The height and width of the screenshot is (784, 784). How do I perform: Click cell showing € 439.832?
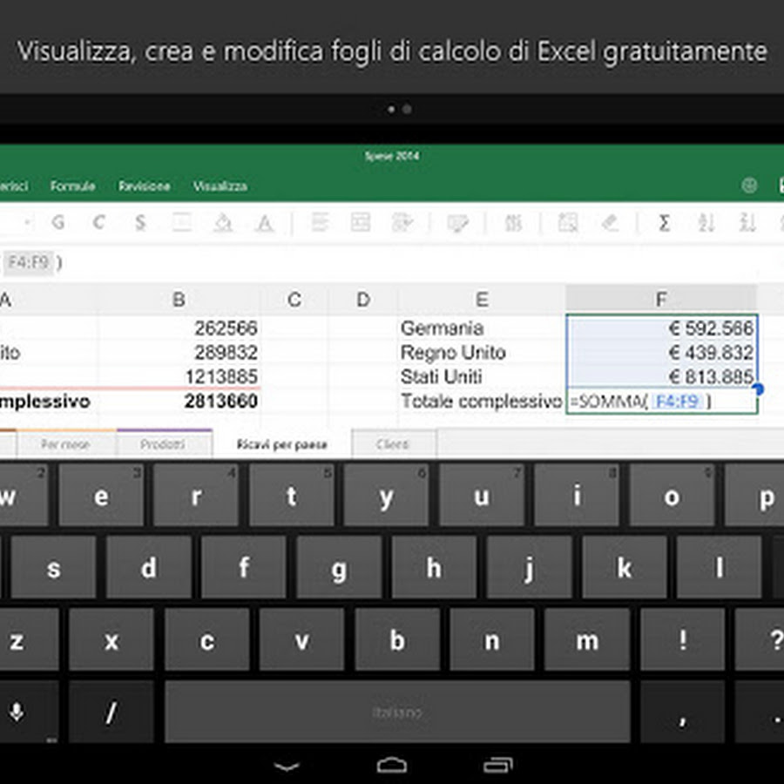point(662,353)
